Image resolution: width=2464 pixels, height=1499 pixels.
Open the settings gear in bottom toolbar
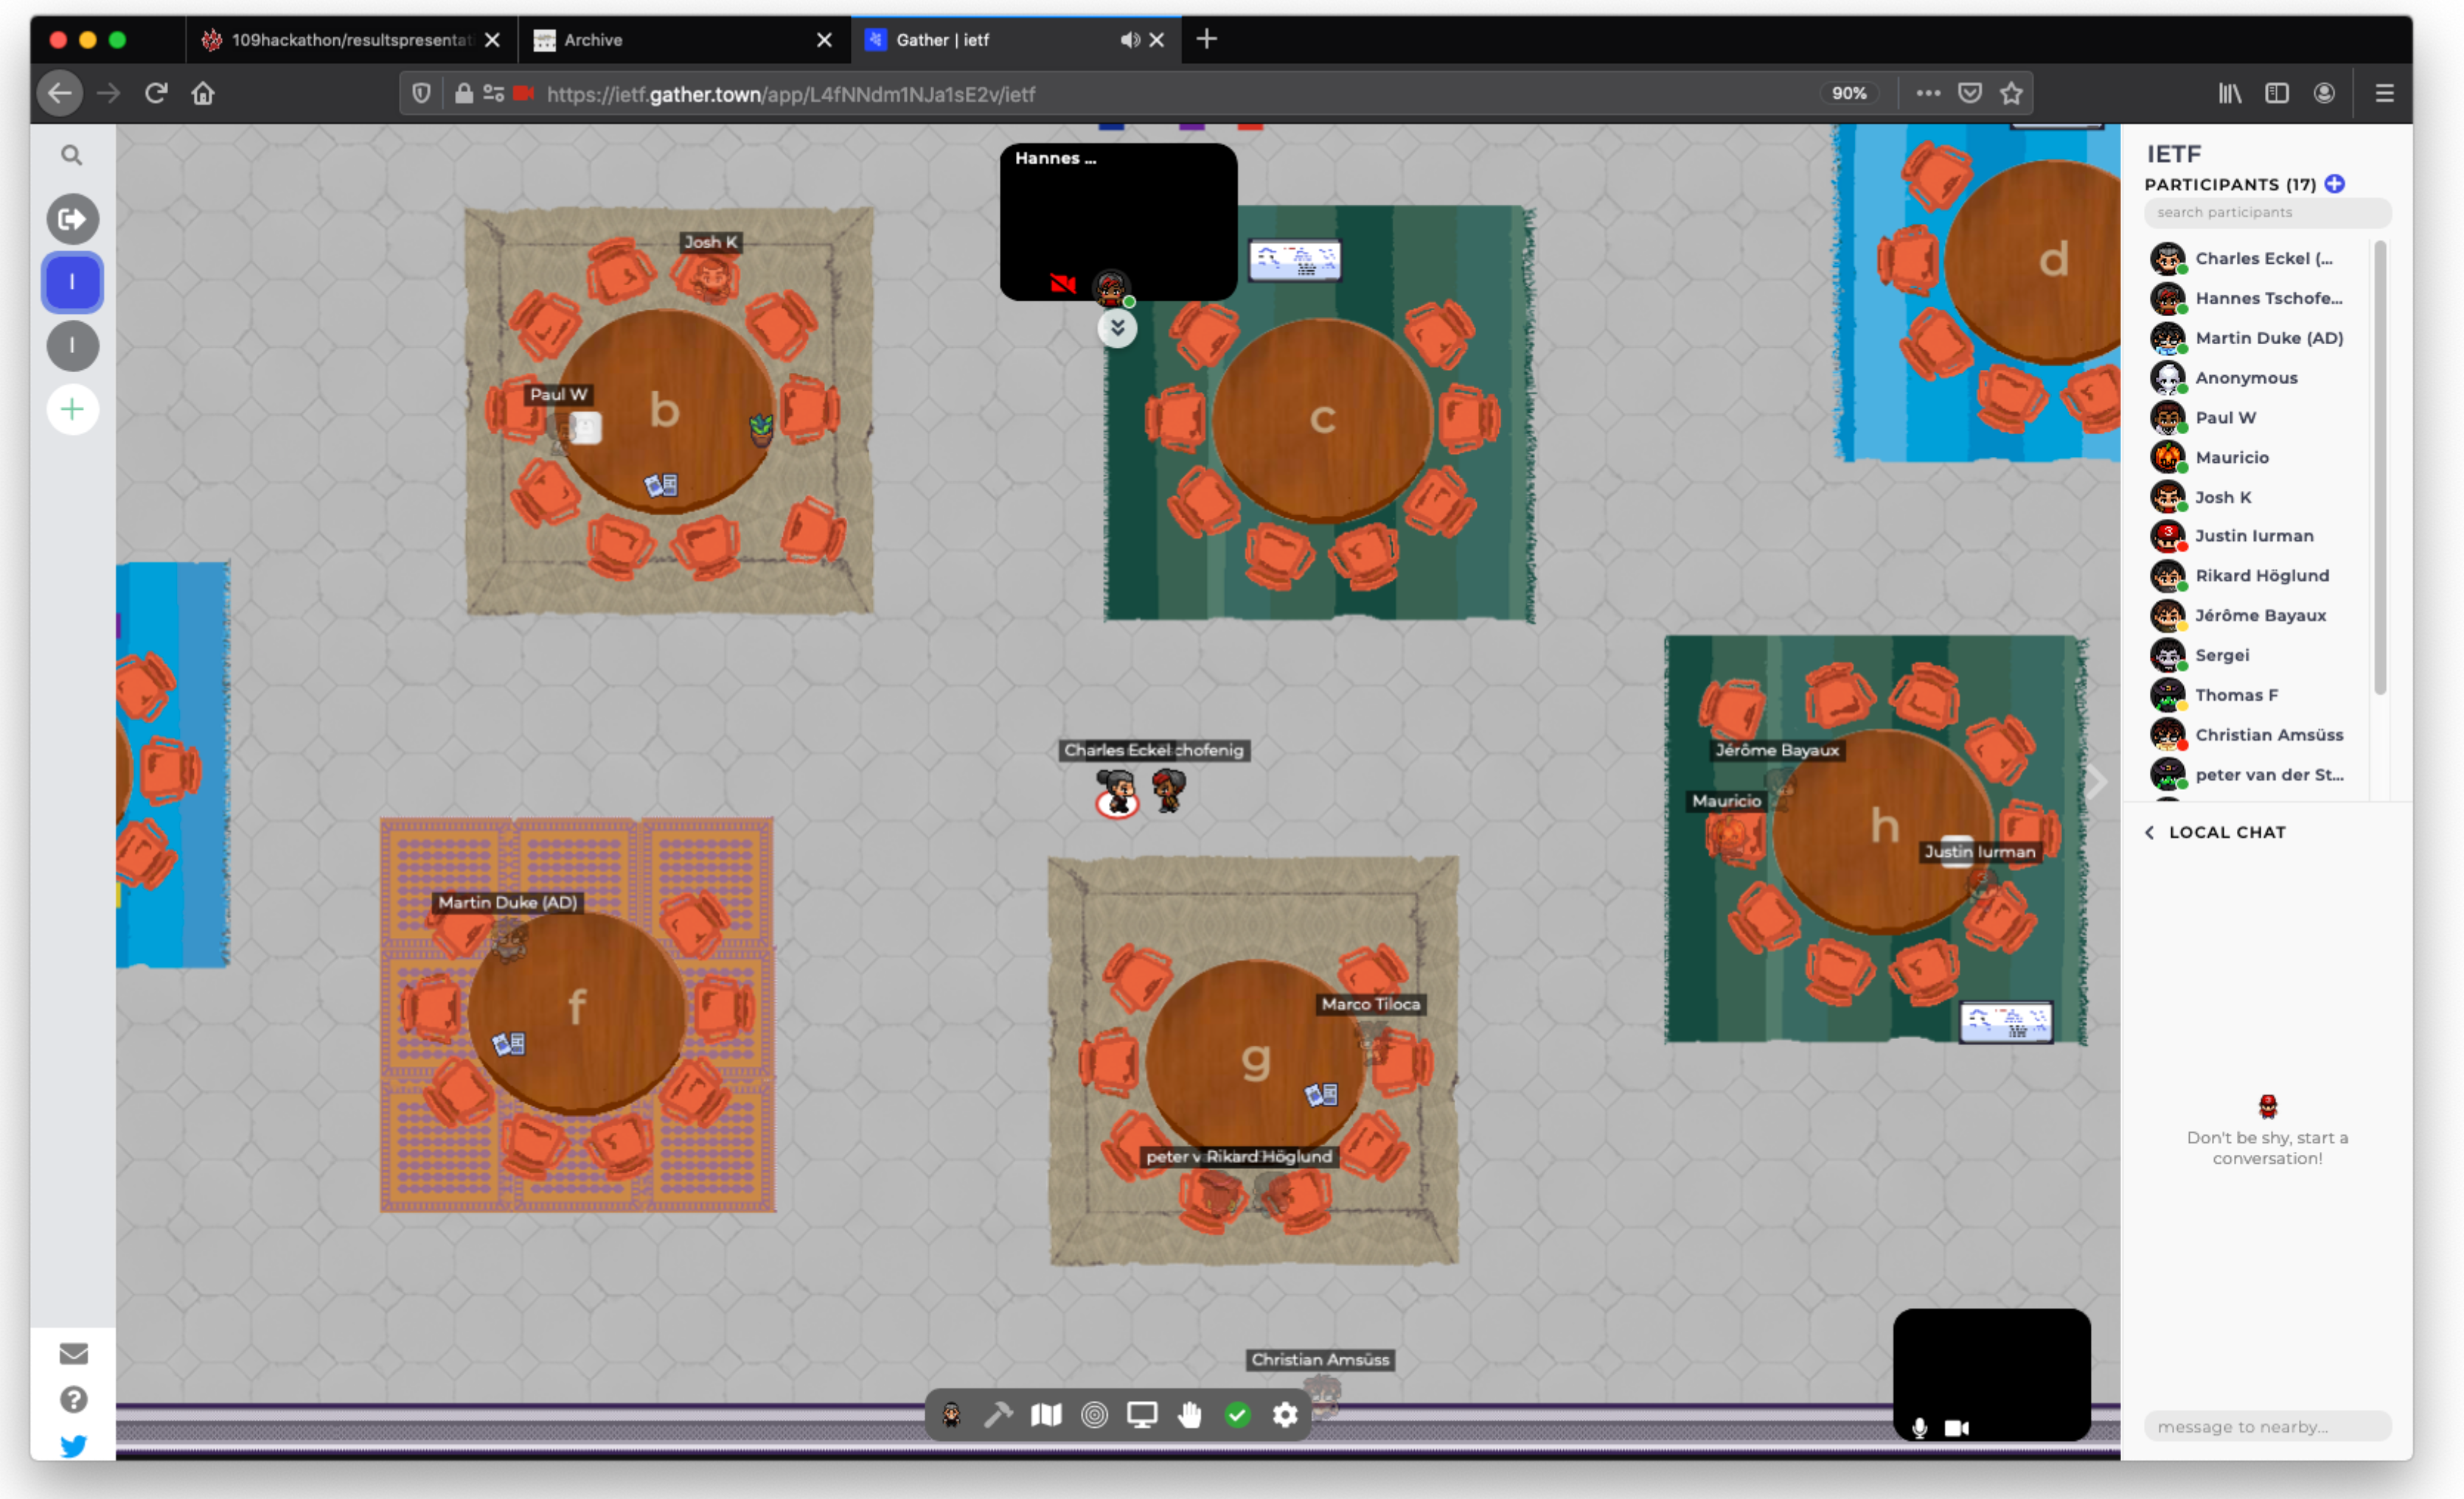coord(1285,1414)
